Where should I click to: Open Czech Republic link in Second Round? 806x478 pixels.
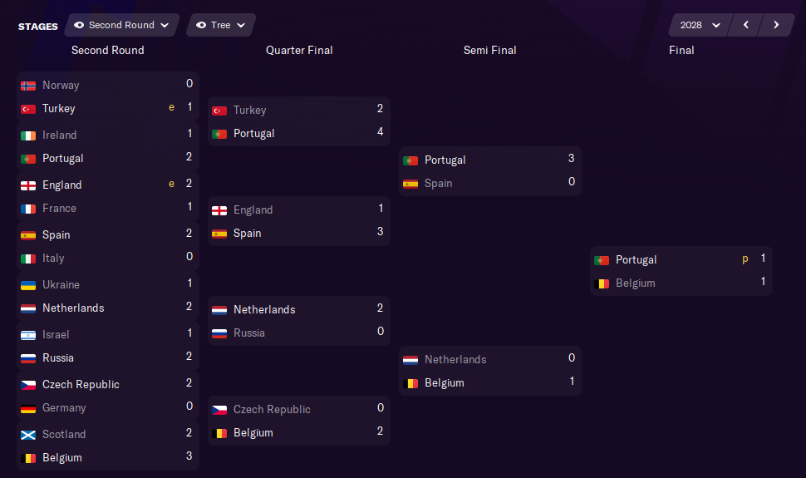tap(81, 385)
